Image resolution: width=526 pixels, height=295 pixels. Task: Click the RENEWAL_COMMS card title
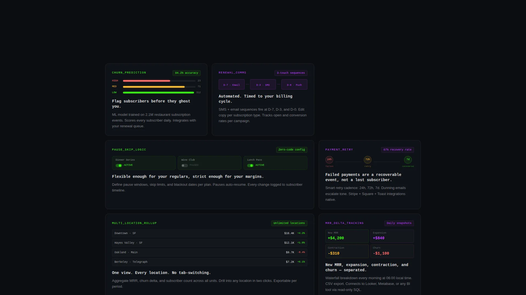pyautogui.click(x=232, y=73)
